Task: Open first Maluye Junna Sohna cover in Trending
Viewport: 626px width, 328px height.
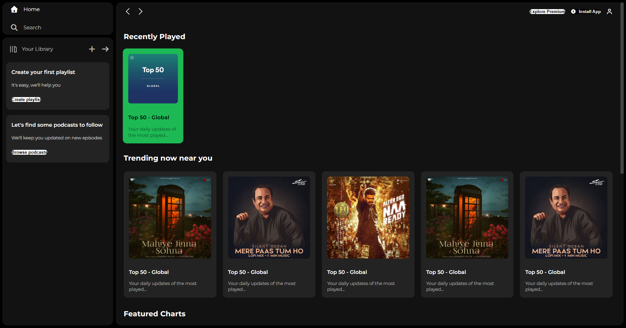Action: (x=170, y=218)
